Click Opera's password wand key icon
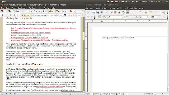Viewport: 169px width, 95px height. click(x=18, y=15)
